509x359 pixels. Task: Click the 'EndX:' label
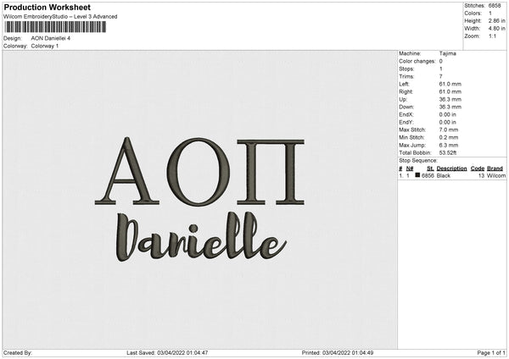click(x=406, y=114)
